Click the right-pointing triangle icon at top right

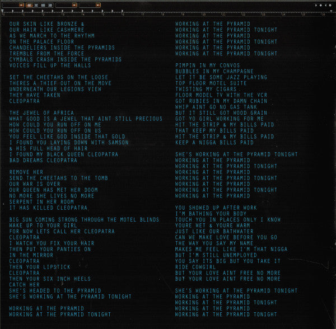pos(316,5)
